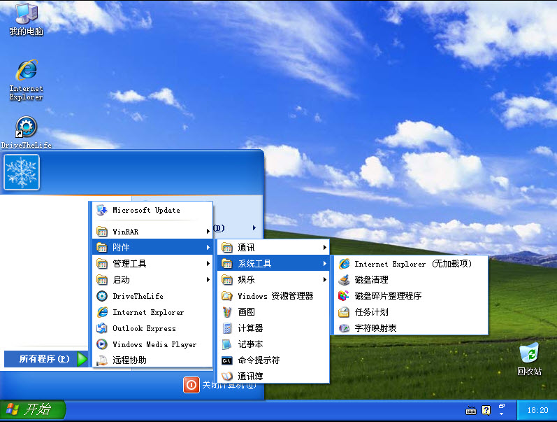Click the Microsoft Update shield icon
This screenshot has width=557, height=422.
click(x=102, y=210)
